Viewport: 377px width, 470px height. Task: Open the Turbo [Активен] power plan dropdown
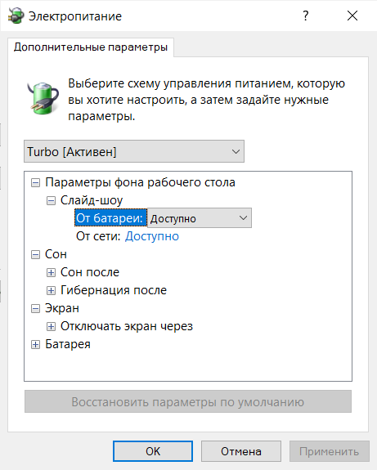coord(134,151)
